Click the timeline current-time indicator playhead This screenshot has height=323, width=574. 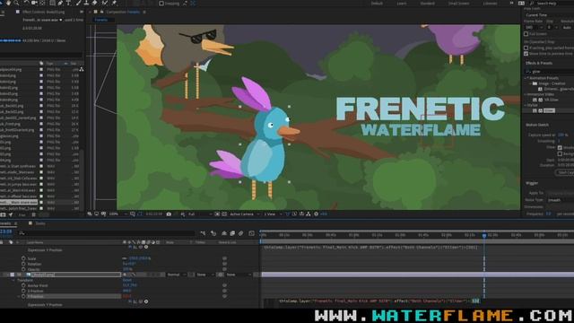484,235
